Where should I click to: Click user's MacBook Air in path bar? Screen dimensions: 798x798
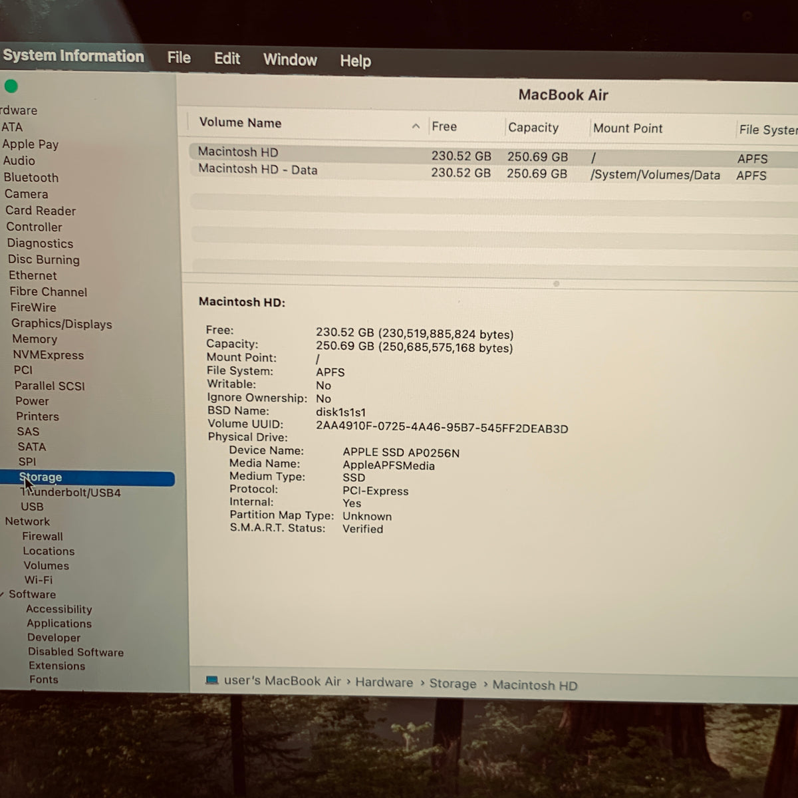point(283,681)
